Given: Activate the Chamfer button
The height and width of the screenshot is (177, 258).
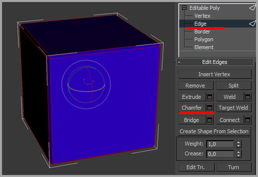Looking at the screenshot, I should tap(192, 108).
